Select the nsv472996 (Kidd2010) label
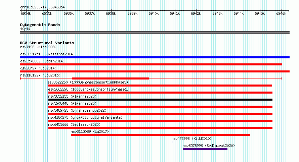 pyautogui.click(x=191, y=139)
